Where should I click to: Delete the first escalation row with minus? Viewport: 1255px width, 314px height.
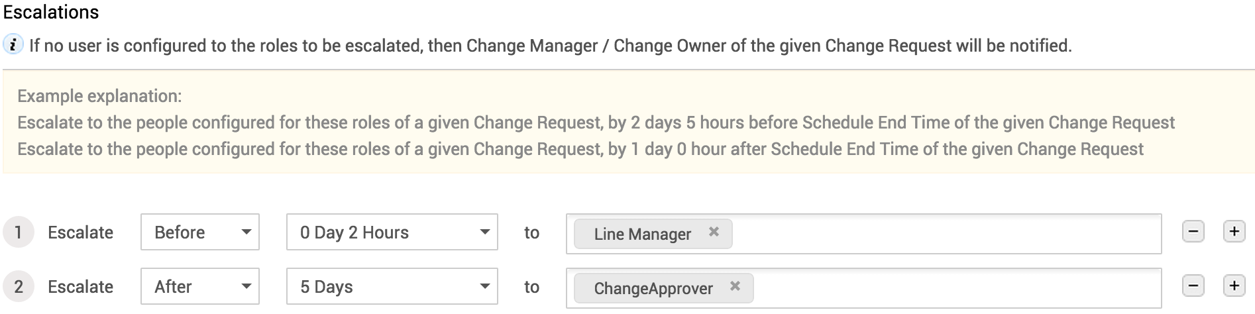1193,232
